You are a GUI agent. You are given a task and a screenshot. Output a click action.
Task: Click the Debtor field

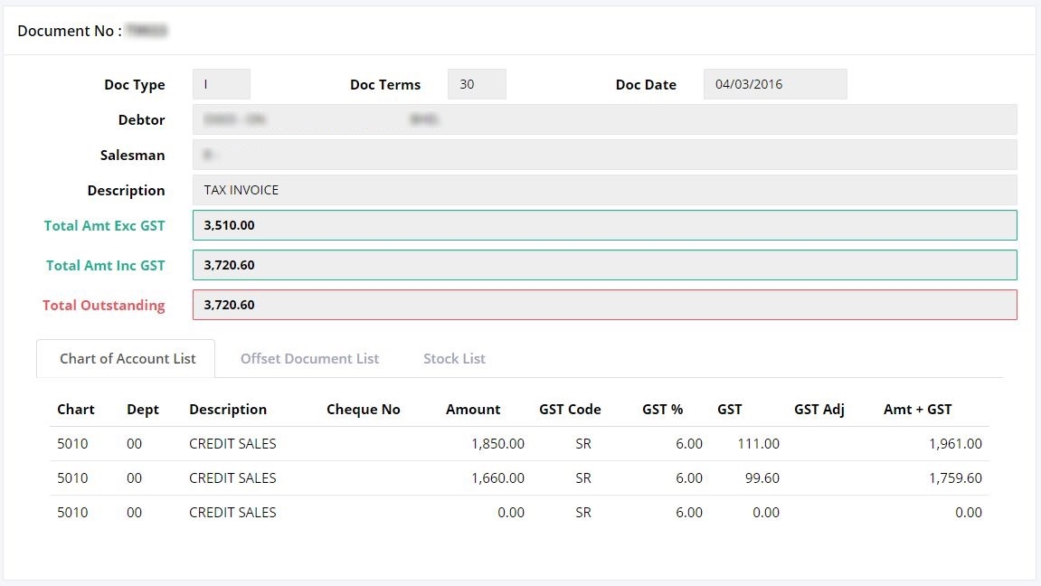click(604, 119)
